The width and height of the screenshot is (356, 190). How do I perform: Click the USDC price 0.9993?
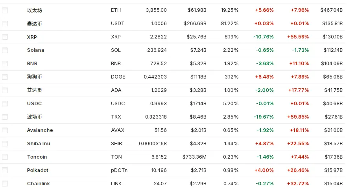pyautogui.click(x=159, y=104)
